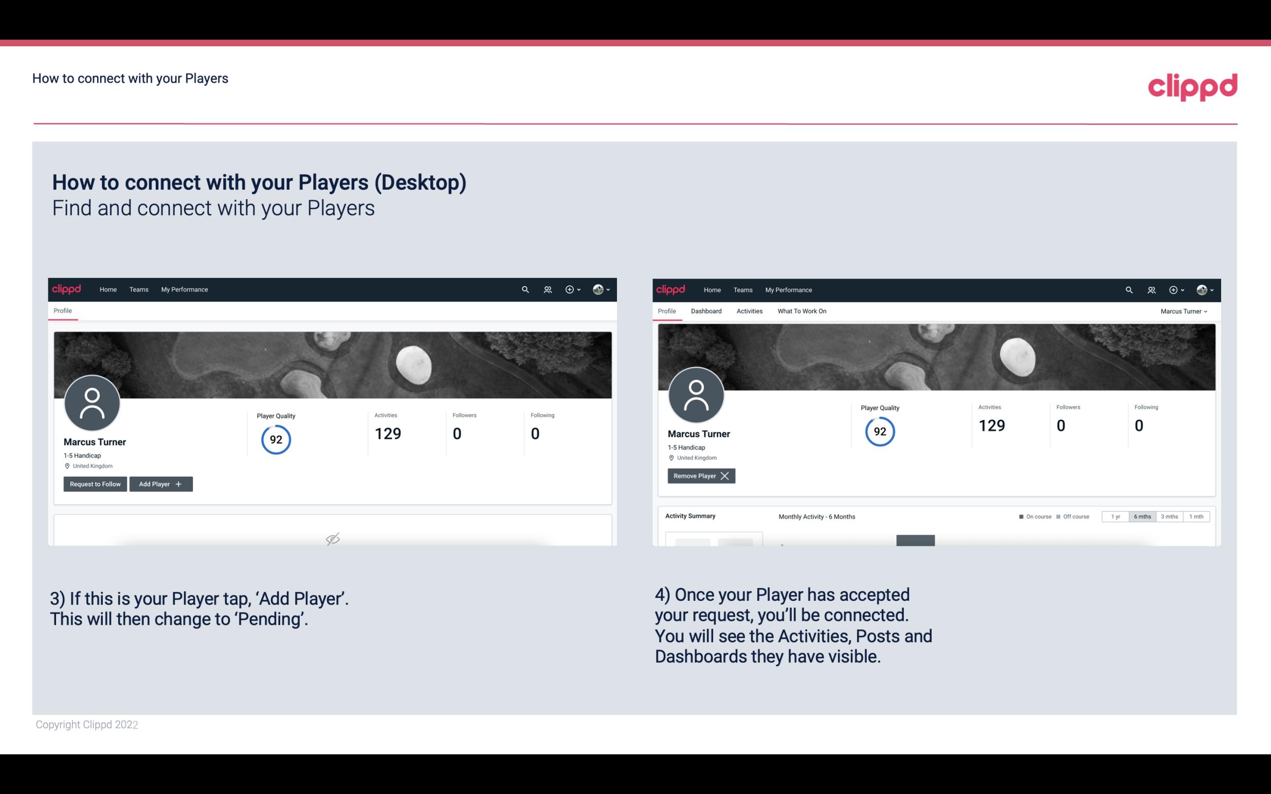Viewport: 1271px width, 794px height.
Task: Select the '6 mths' time range filter
Action: coord(1142,517)
